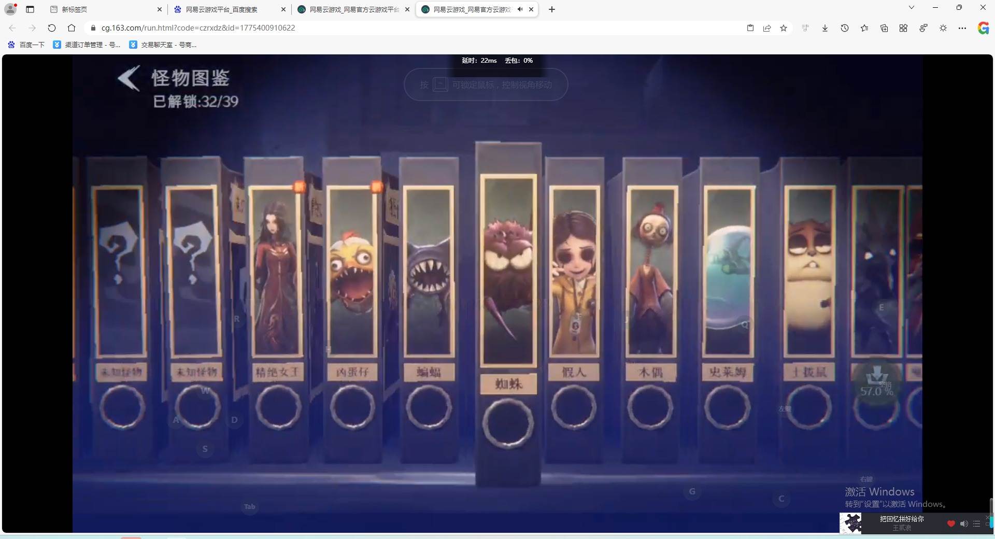The height and width of the screenshot is (539, 995).
Task: Click the clipboard icon in address bar
Action: tap(750, 28)
